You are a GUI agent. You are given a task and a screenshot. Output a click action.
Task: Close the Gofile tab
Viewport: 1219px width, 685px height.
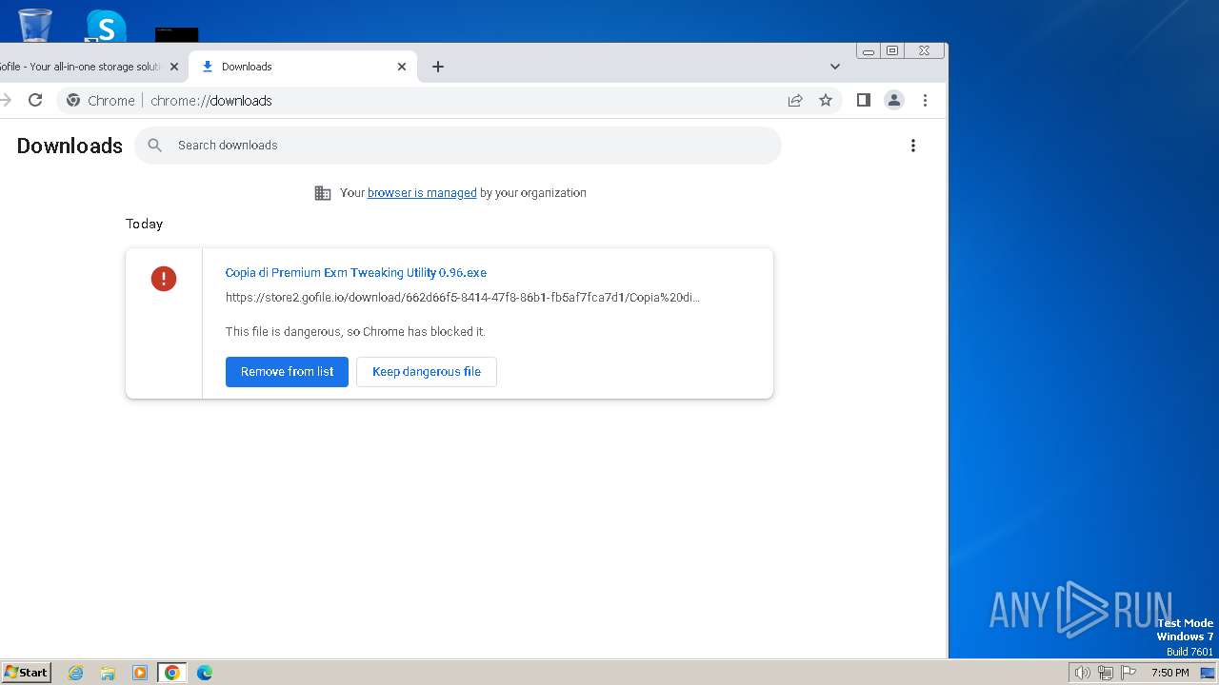coord(174,67)
